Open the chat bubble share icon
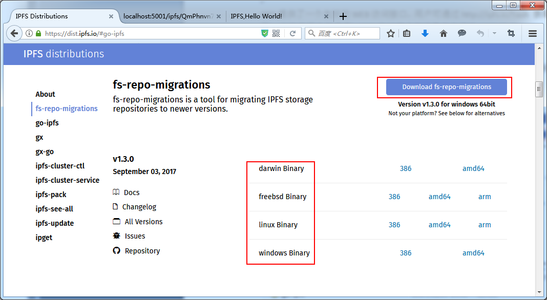This screenshot has height=300, width=547. click(x=462, y=33)
